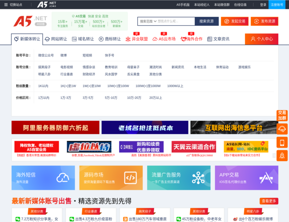The width and height of the screenshot is (289, 222).
Task: Click the 注册账号 link
Action: pyautogui.click(x=277, y=4)
